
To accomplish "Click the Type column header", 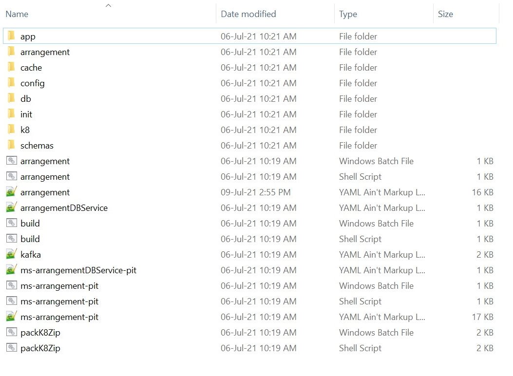I will click(384, 14).
